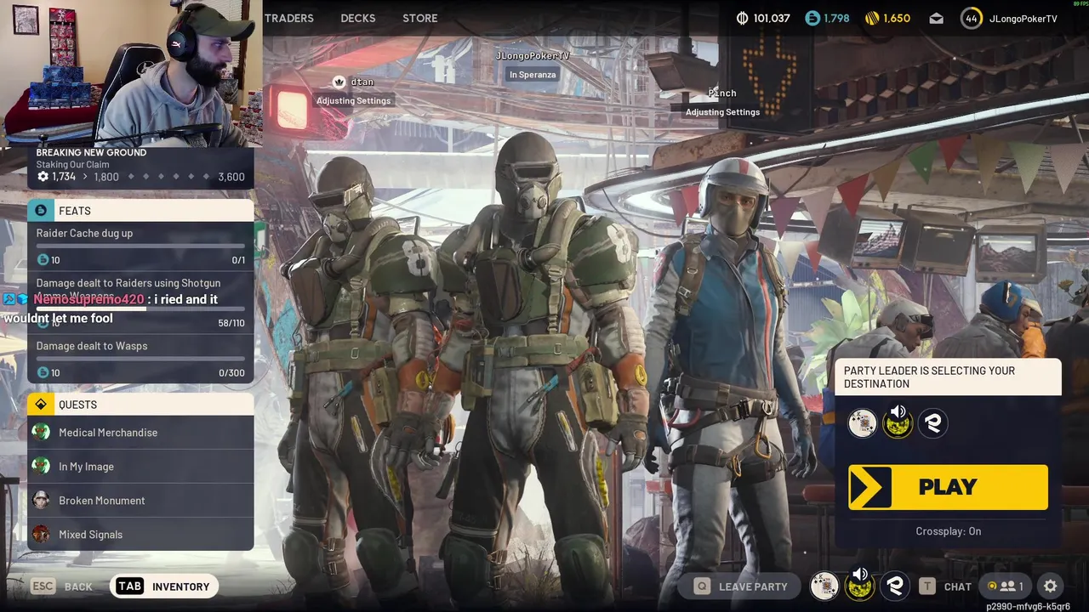Click Nemosupremo420 chat message overlay

(111, 309)
